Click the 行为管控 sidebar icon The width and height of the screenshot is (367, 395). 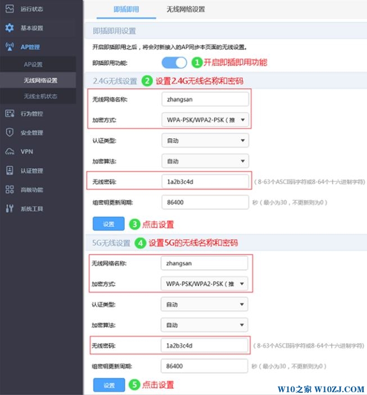coord(10,113)
